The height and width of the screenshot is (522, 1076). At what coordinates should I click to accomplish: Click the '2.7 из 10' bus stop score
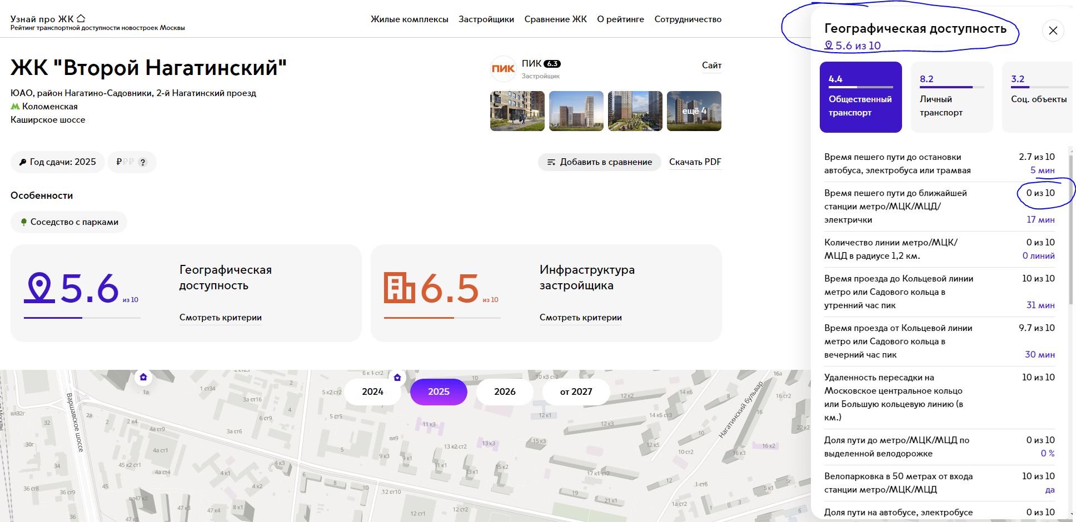tap(1037, 157)
